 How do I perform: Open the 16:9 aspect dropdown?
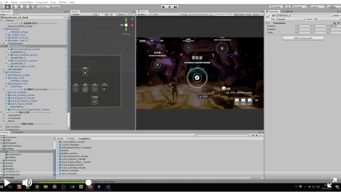click(x=166, y=14)
